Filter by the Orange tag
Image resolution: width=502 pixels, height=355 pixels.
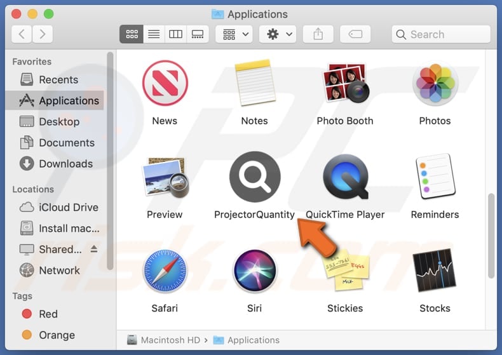(55, 335)
